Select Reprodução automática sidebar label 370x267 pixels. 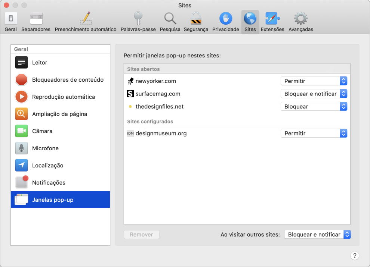click(x=64, y=97)
